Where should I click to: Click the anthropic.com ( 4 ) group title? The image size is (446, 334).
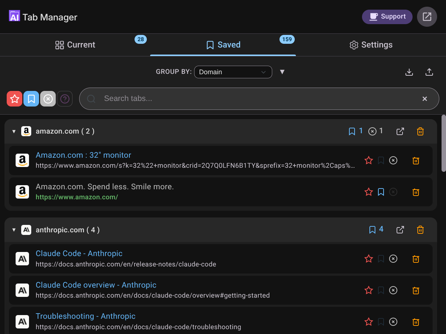[x=68, y=230]
